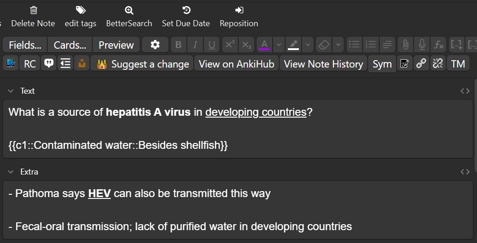Click the editor settings gear icon
The height and width of the screenshot is (243, 477).
(155, 45)
